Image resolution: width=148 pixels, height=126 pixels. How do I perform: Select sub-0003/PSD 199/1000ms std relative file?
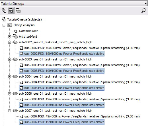click(x=64, y=71)
